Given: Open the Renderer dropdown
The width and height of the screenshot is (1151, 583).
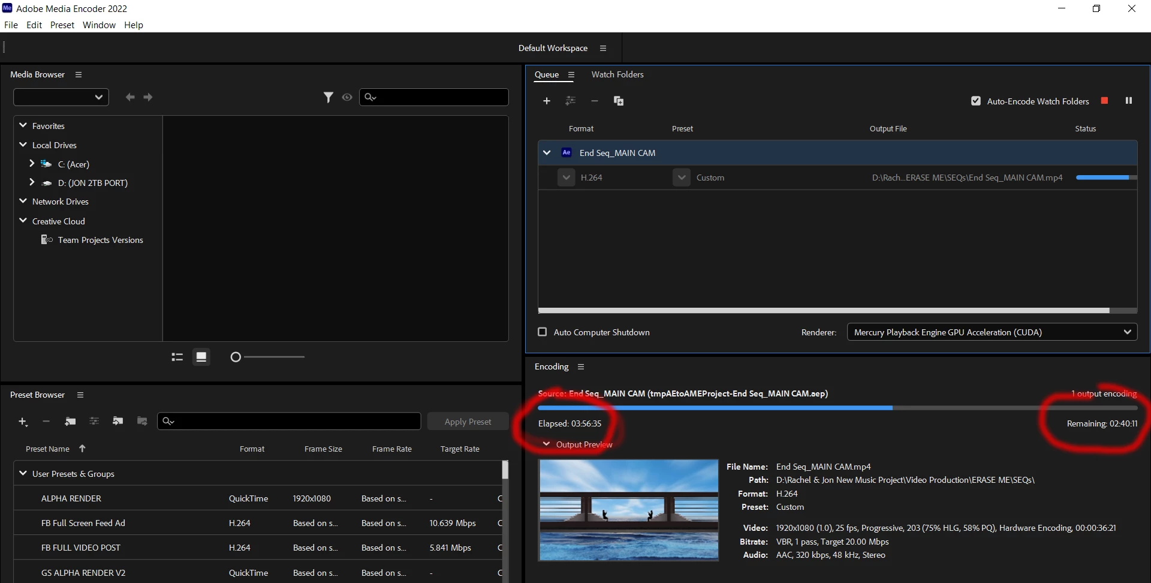Looking at the screenshot, I should coord(992,332).
